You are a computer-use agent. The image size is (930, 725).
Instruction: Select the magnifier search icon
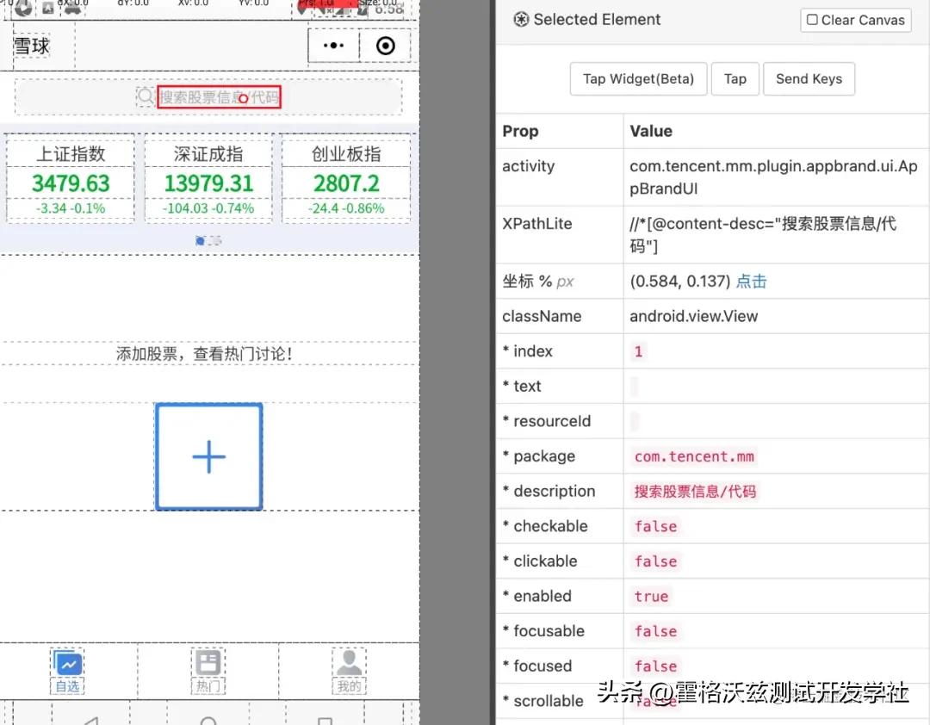tap(145, 97)
